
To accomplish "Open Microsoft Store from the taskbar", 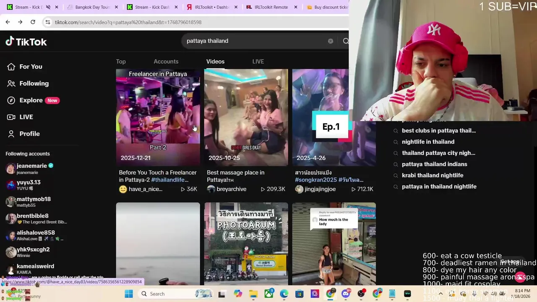I will point(300,294).
